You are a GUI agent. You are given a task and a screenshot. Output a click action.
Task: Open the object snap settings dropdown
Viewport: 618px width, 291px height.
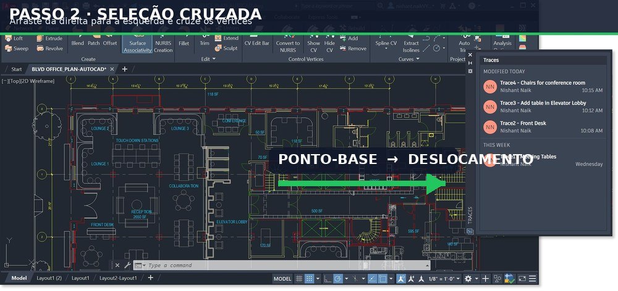tap(391, 279)
